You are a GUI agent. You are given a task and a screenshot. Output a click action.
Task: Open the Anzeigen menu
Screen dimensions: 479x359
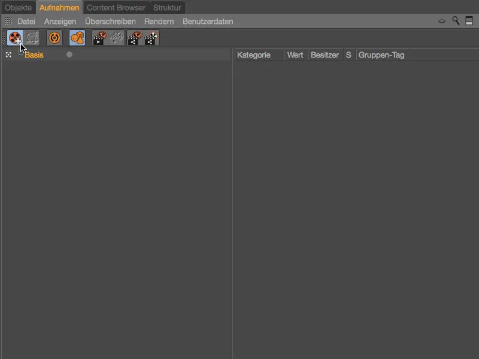pyautogui.click(x=60, y=22)
